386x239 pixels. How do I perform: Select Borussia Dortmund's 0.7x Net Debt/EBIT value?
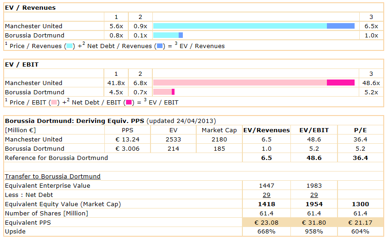(140, 92)
